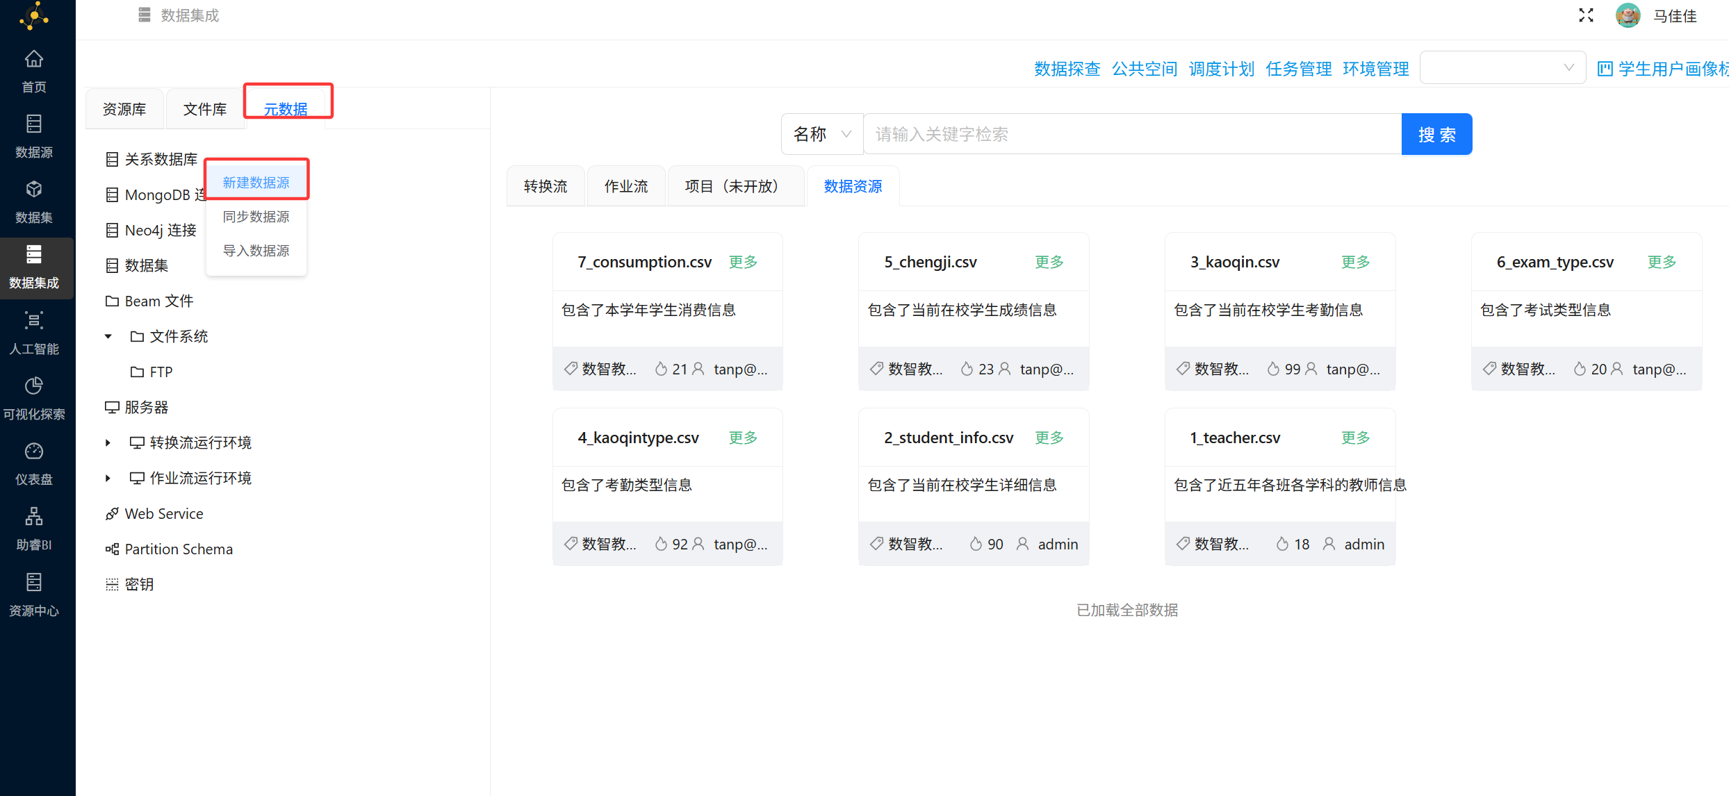1729x796 pixels.
Task: Switch to the 元数据 tab
Action: point(286,109)
